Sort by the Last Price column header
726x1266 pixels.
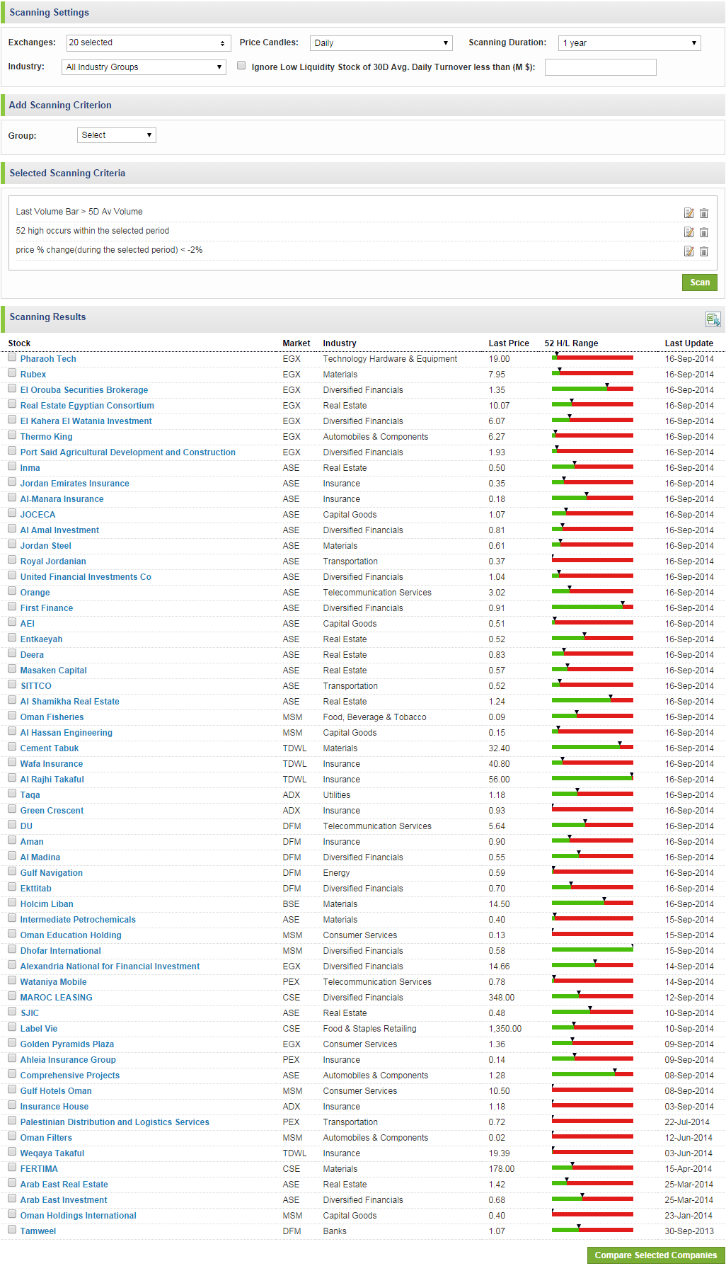(509, 343)
